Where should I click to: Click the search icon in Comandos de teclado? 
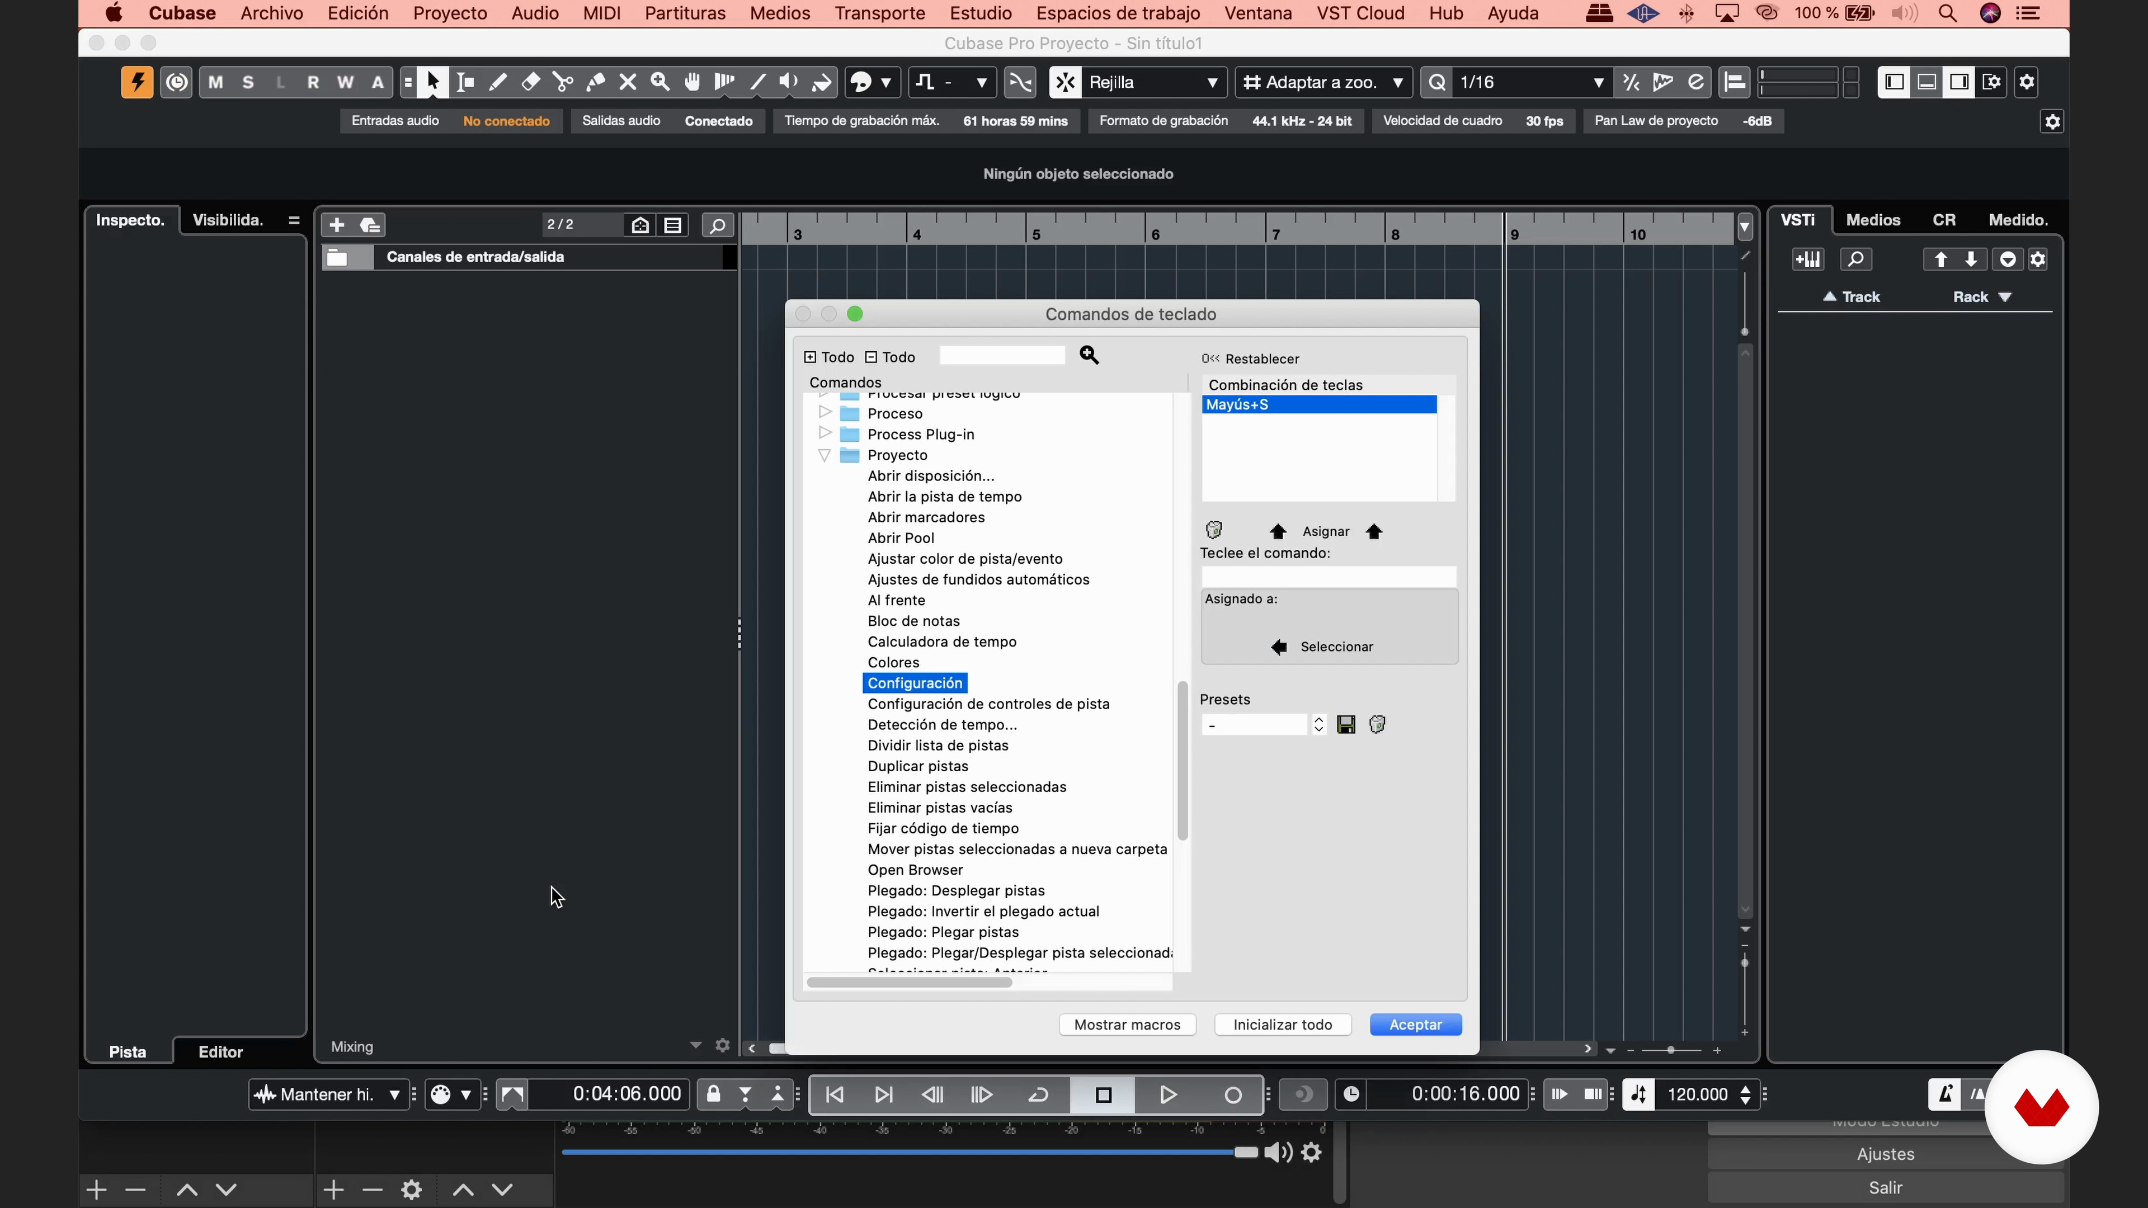tap(1089, 356)
